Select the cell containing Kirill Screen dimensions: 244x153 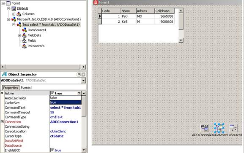click(x=129, y=21)
